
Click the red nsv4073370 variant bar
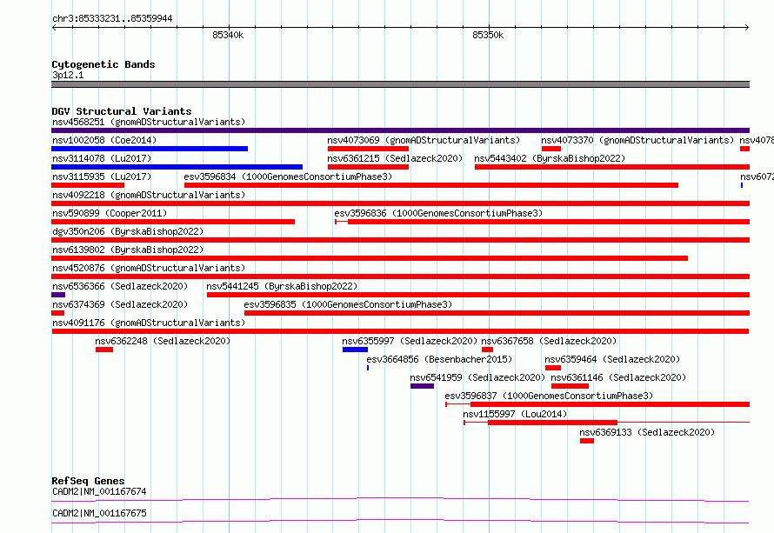550,149
